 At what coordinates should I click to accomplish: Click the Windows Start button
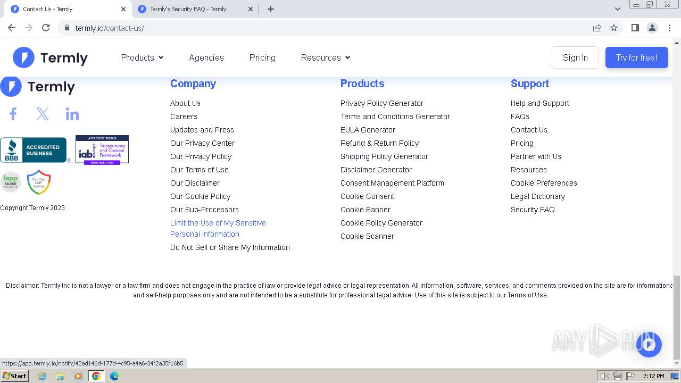[x=14, y=376]
